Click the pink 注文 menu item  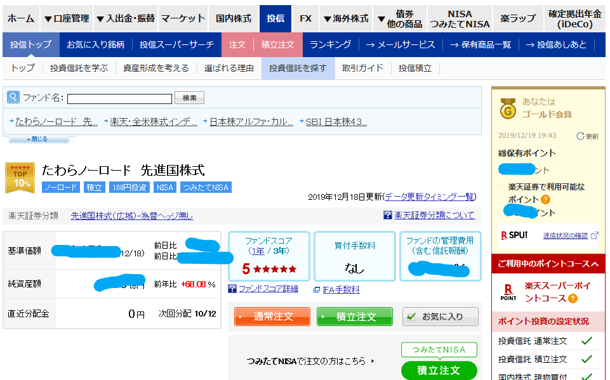click(x=237, y=45)
